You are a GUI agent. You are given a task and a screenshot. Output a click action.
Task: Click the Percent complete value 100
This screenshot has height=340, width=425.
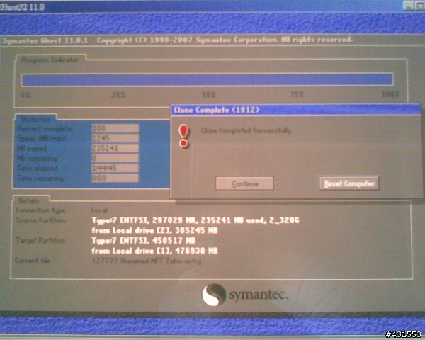tap(115, 128)
